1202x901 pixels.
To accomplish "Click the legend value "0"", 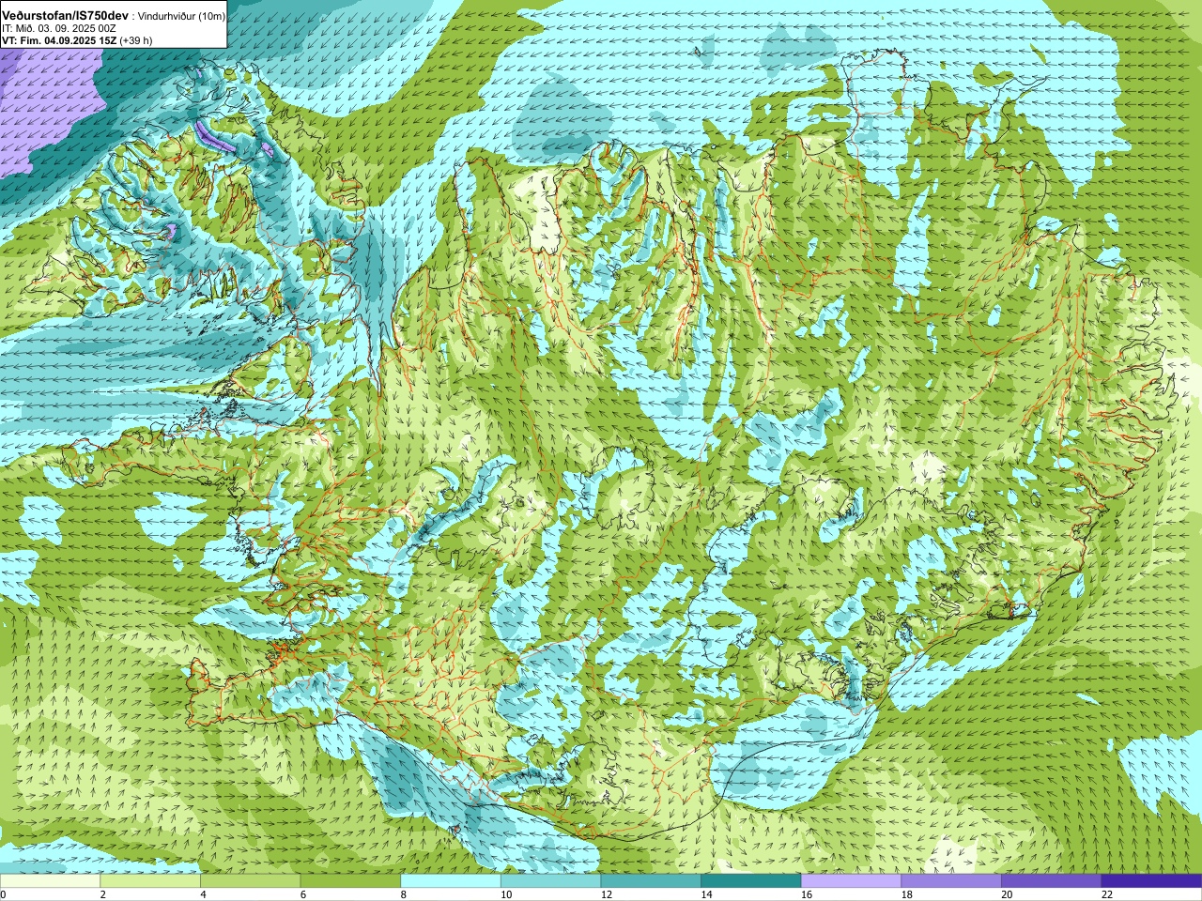I will (3, 894).
